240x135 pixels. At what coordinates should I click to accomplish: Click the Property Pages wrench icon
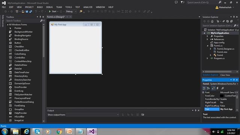pos(222,88)
